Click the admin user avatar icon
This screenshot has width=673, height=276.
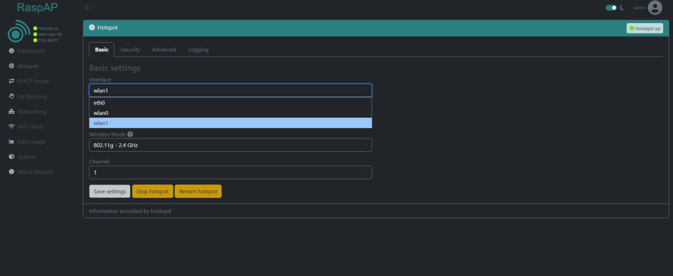[x=655, y=8]
